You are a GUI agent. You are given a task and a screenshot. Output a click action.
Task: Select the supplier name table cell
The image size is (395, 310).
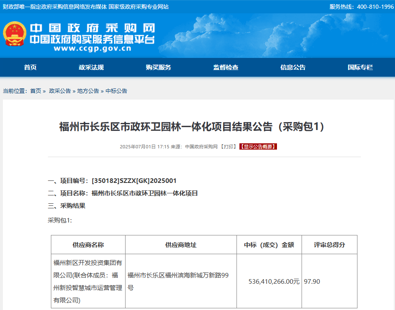coord(88,281)
